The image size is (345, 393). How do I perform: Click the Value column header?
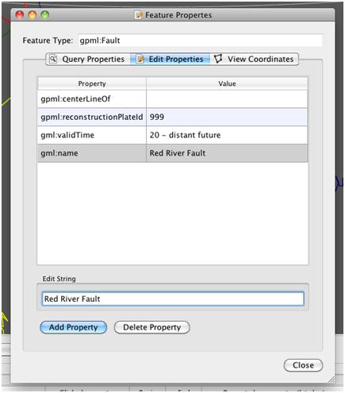click(x=227, y=83)
